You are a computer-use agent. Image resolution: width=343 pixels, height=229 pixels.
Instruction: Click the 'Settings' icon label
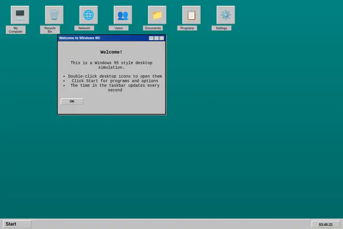[x=222, y=28]
